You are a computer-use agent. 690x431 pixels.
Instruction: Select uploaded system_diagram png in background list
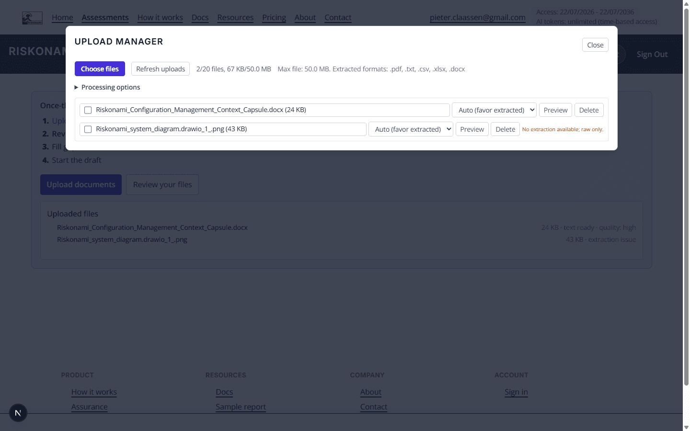pyautogui.click(x=122, y=239)
